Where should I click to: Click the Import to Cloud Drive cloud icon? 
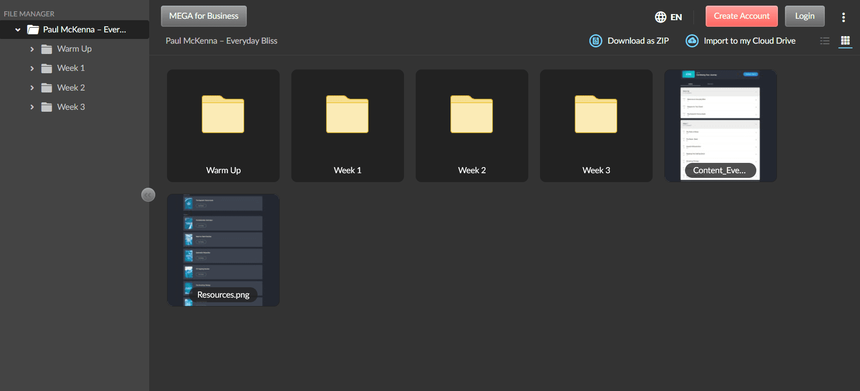click(x=692, y=41)
